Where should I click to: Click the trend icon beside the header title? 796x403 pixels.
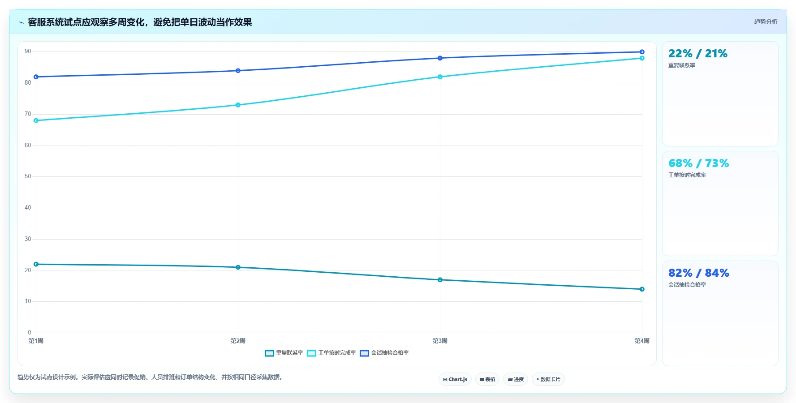pos(21,22)
